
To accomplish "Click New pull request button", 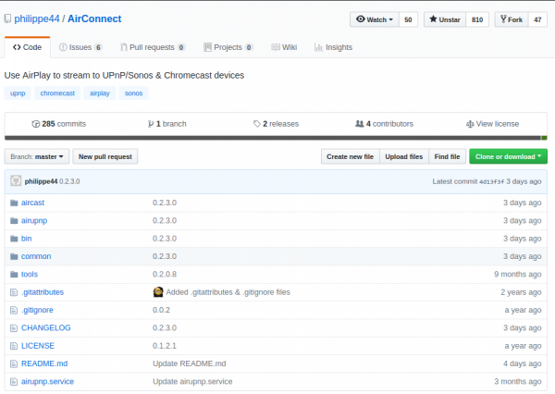I will click(105, 156).
